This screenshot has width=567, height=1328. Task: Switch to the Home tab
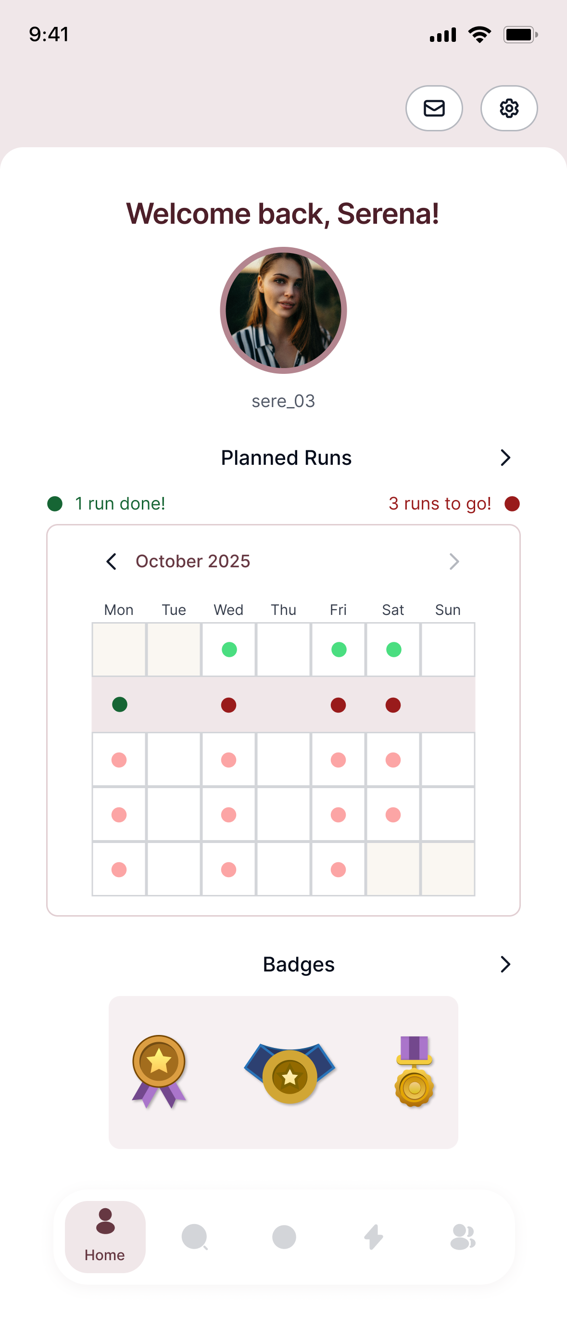coord(105,1236)
